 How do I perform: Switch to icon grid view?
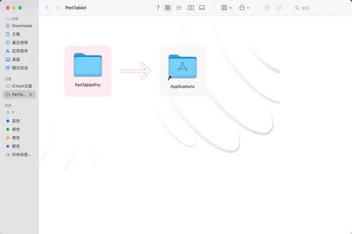(x=168, y=8)
